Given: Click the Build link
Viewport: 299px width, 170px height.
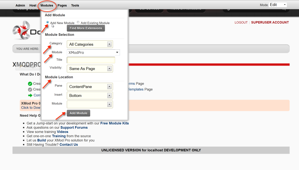Looking at the screenshot, I should click(x=42, y=140).
